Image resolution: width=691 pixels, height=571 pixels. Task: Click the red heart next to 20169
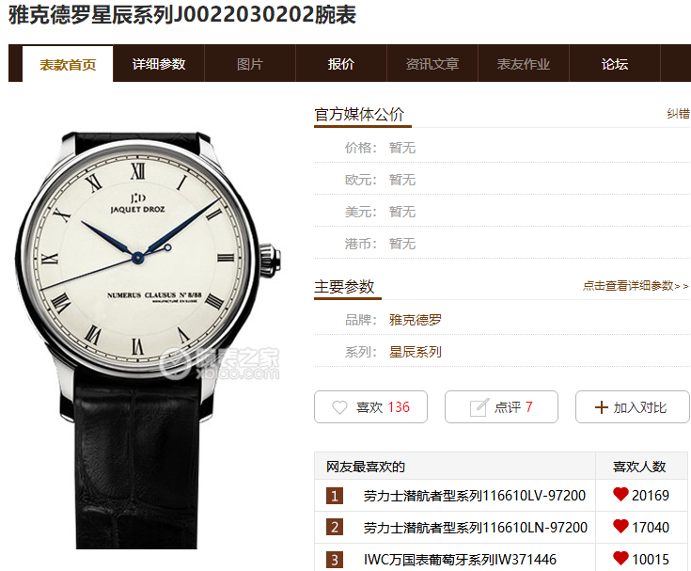[620, 495]
